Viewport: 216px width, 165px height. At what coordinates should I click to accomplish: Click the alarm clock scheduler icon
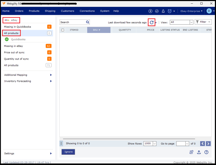click(x=170, y=11)
